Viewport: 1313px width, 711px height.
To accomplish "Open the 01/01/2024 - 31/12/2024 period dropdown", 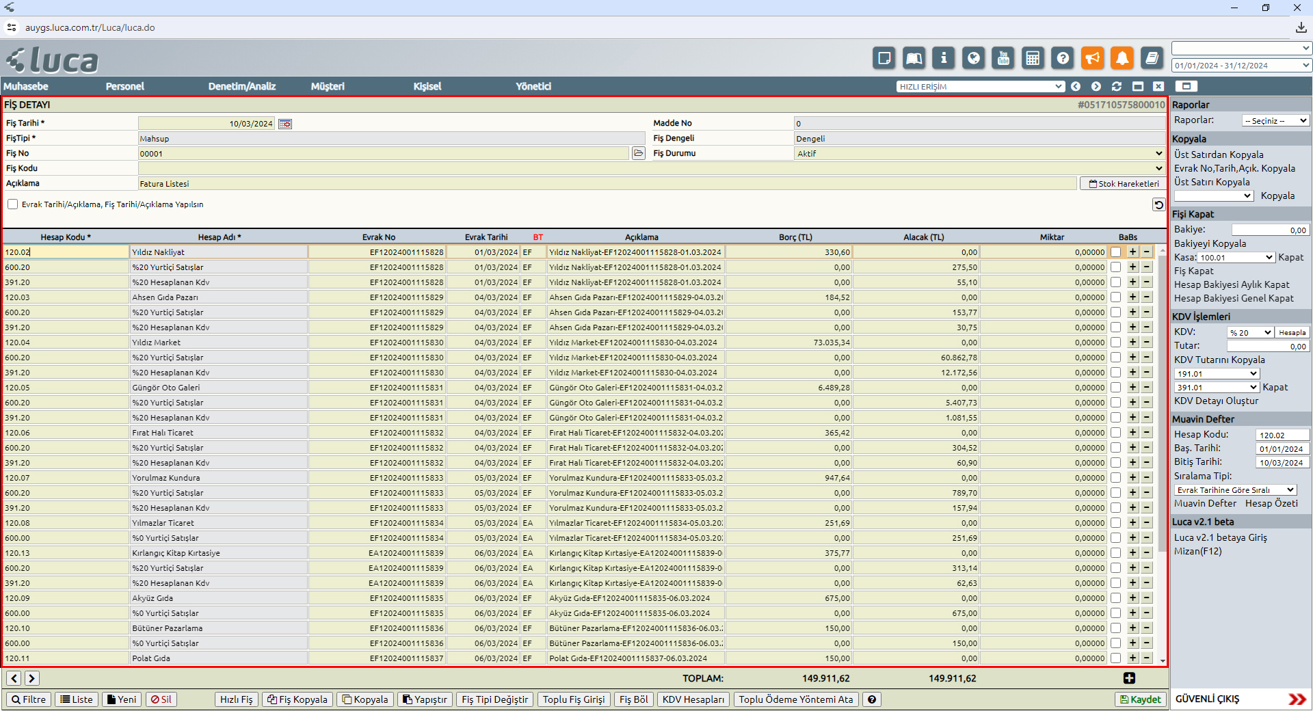I will 1241,66.
